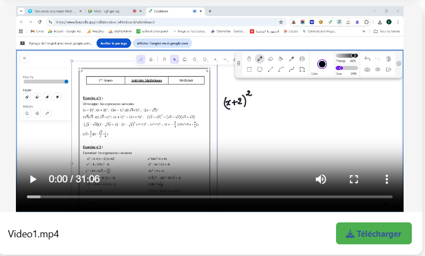Screen dimensions: 425x256
Task: Delete drawing with trash icon
Action: (388, 59)
